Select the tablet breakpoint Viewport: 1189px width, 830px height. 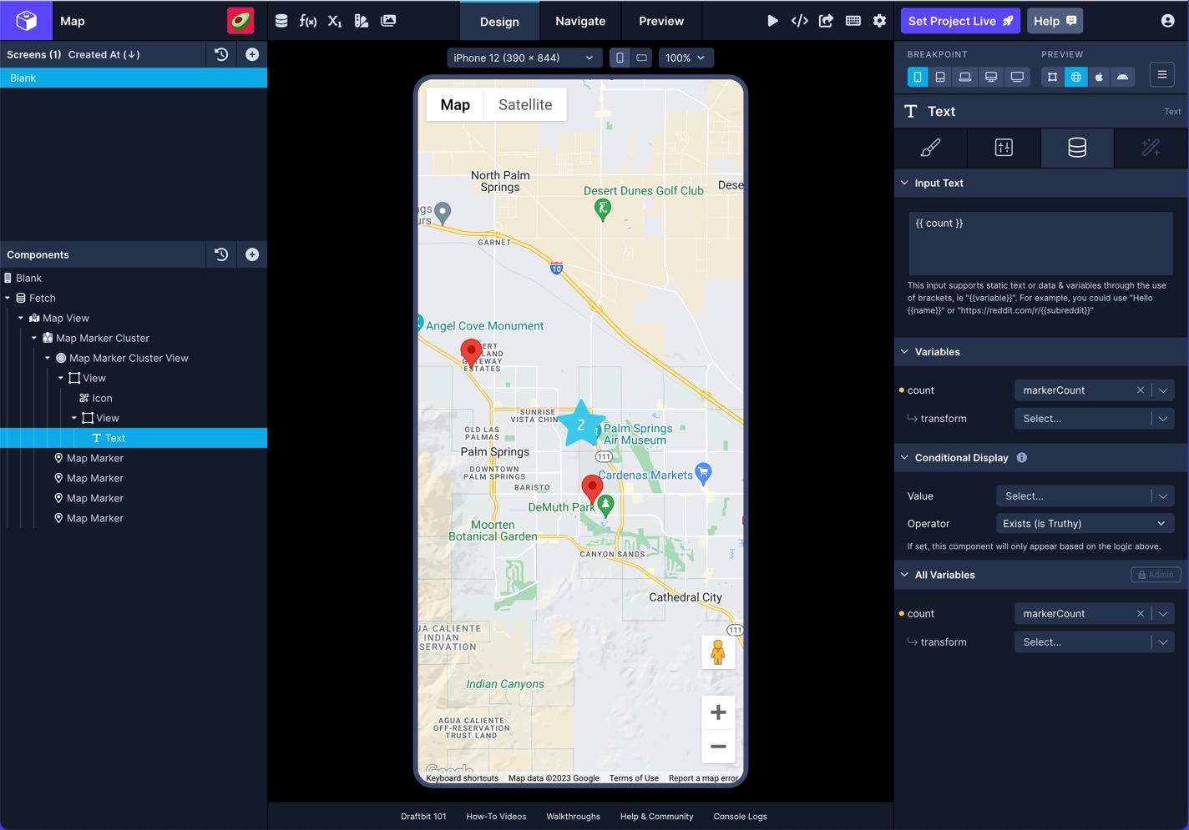[940, 77]
